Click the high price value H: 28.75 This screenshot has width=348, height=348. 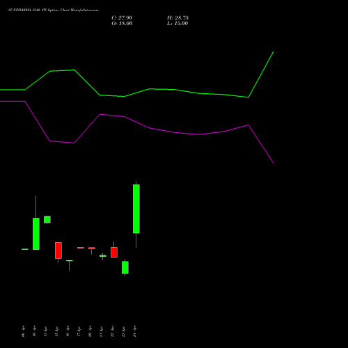click(177, 18)
